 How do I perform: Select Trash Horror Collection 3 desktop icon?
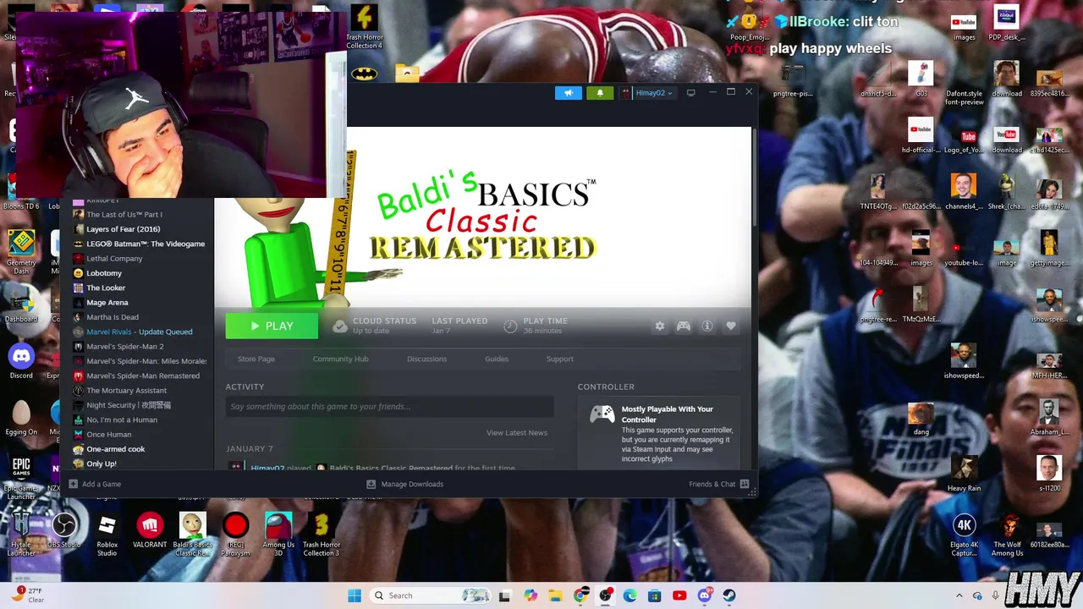[x=322, y=535]
